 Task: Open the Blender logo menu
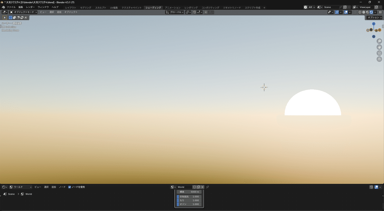point(3,7)
